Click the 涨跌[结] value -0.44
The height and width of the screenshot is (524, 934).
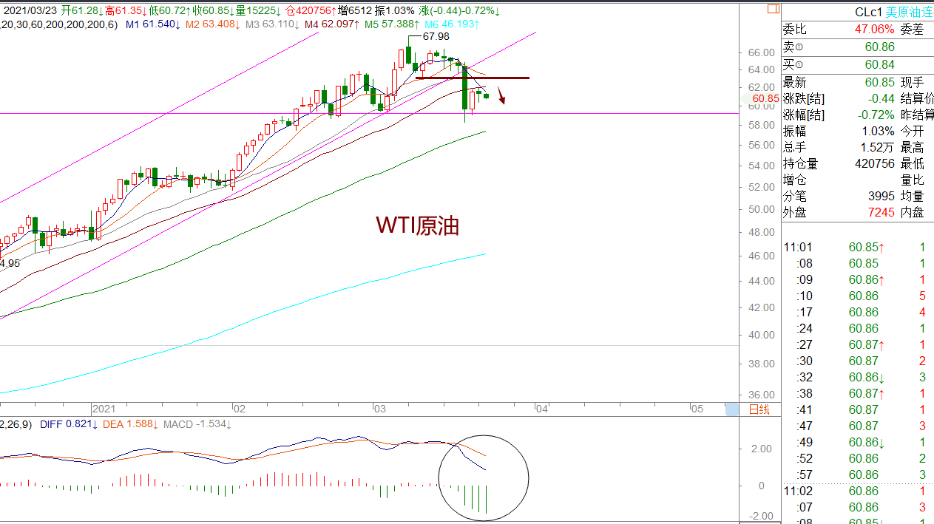(880, 98)
